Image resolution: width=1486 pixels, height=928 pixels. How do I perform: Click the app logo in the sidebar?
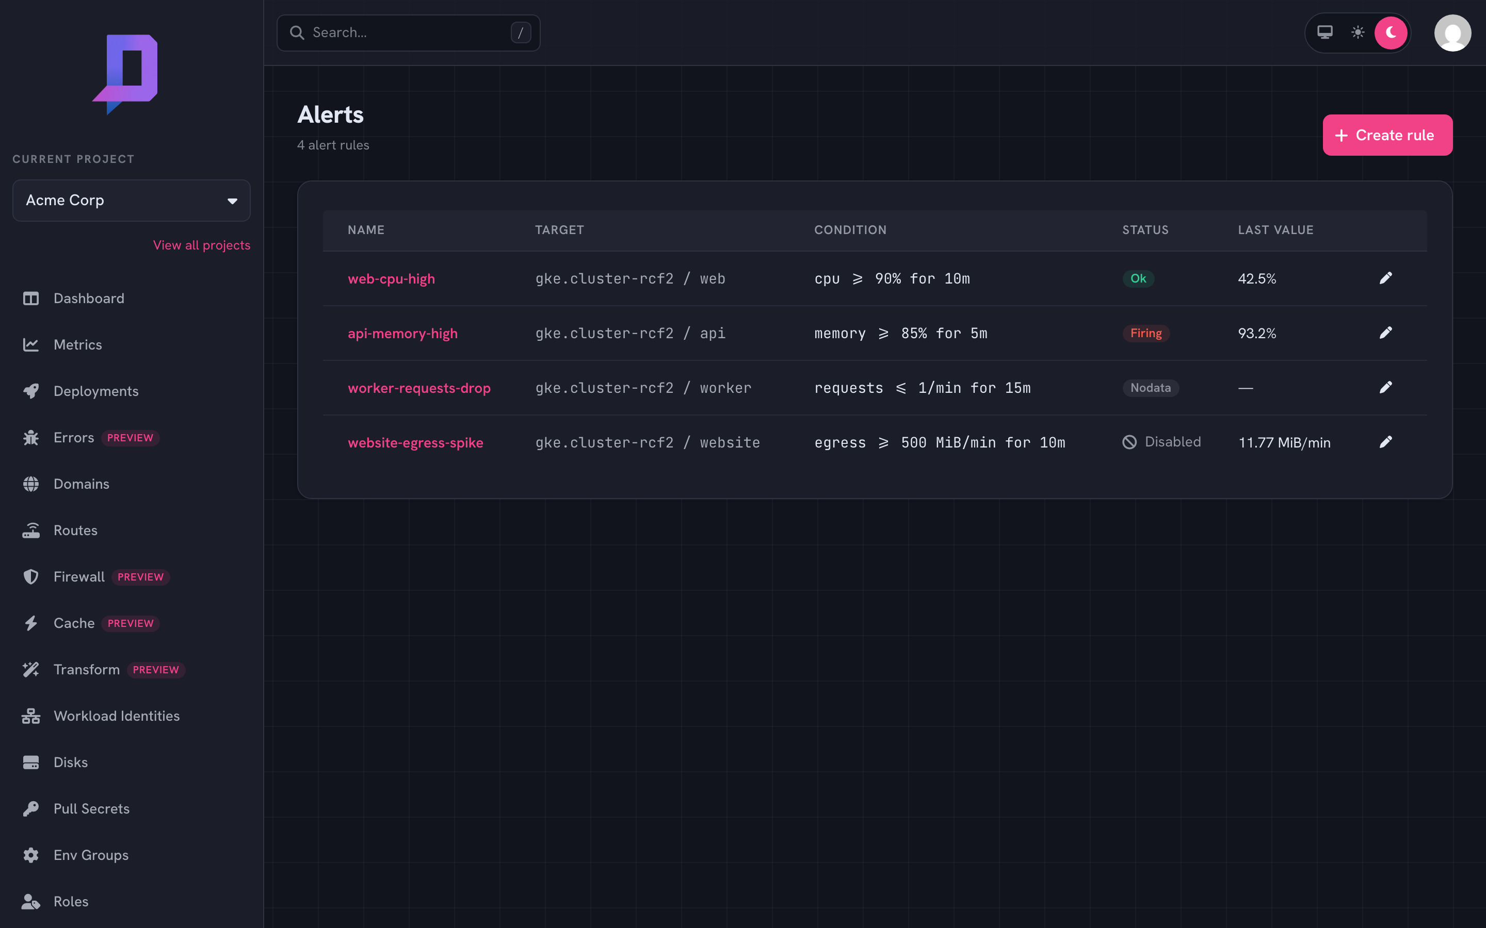click(125, 74)
